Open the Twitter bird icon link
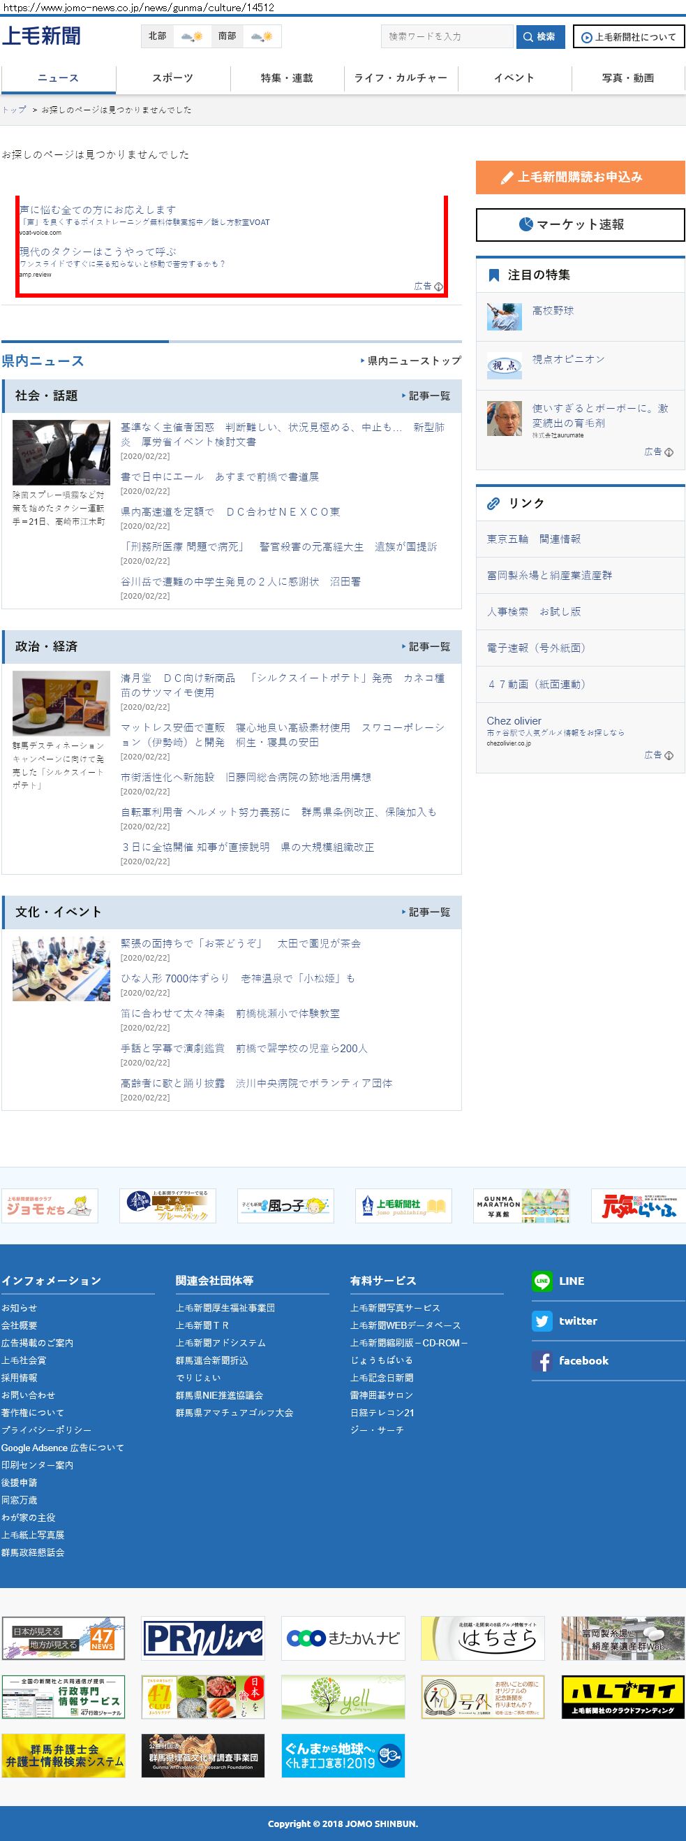 coord(542,1320)
